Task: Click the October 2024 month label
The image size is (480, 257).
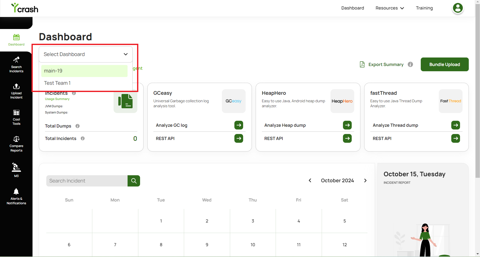Action: (x=337, y=180)
